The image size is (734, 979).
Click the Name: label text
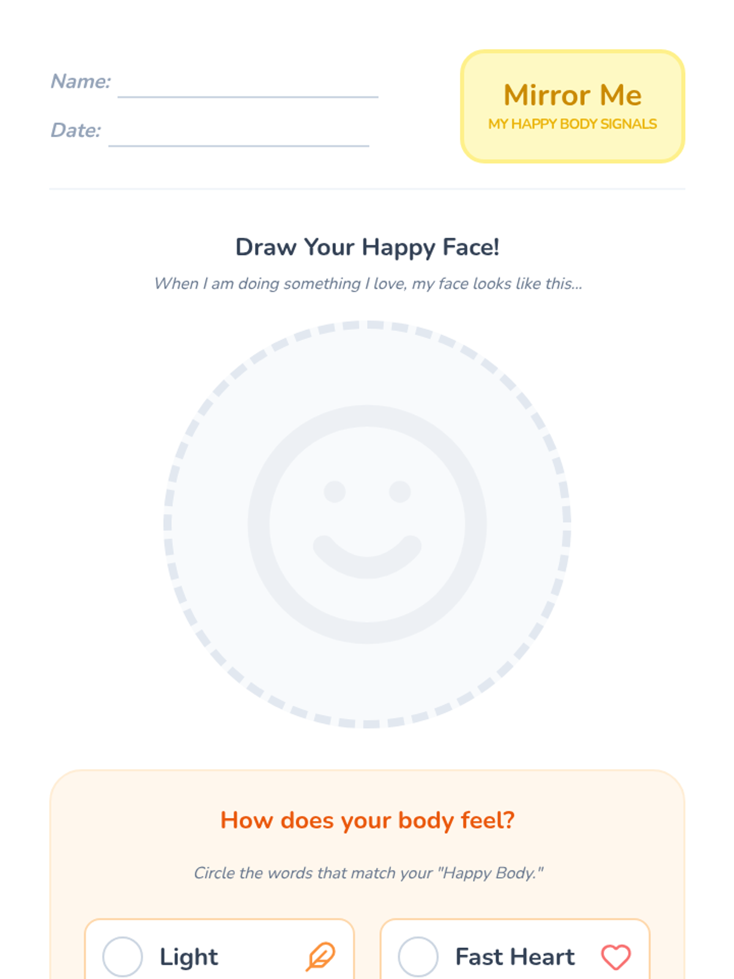(81, 81)
